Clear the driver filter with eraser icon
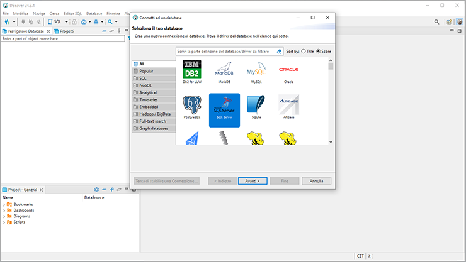466x262 pixels. click(279, 52)
